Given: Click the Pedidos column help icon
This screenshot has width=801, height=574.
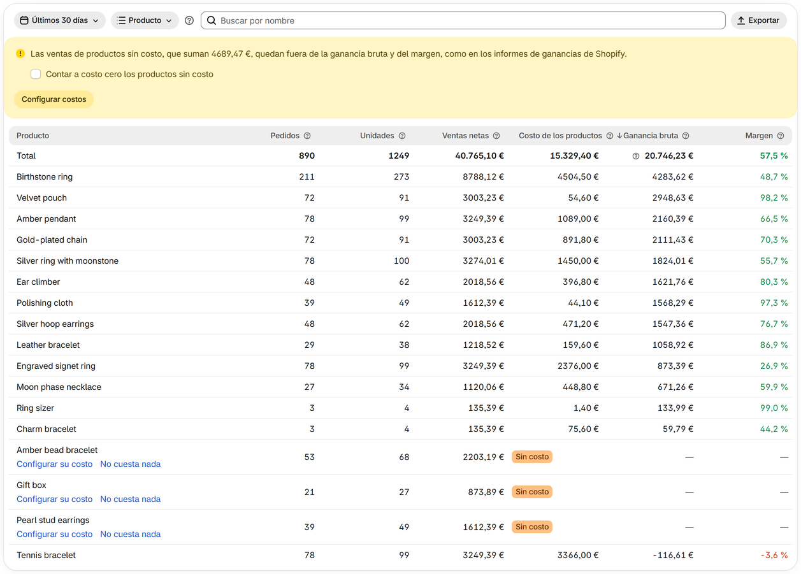Looking at the screenshot, I should (x=307, y=136).
